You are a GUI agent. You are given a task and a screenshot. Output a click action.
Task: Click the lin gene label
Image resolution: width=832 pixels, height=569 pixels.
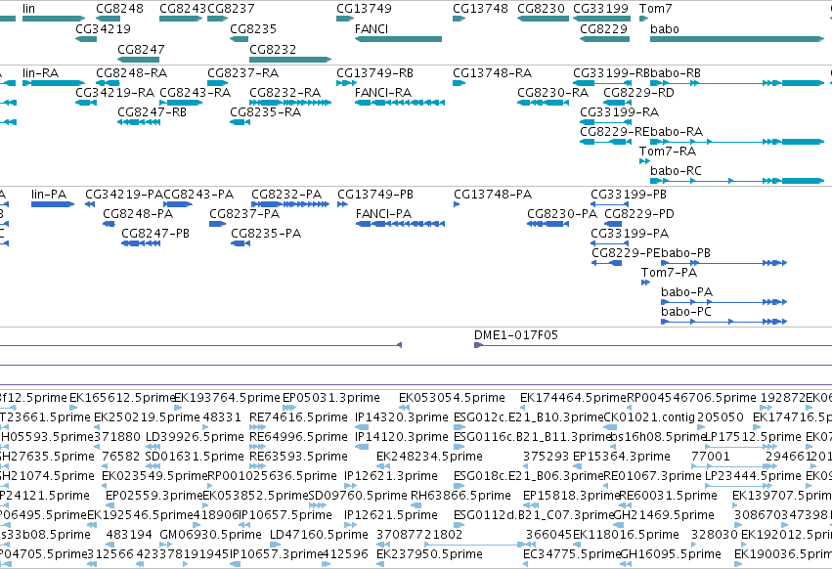pos(28,9)
